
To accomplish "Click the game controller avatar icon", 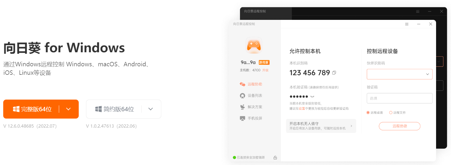I will (x=253, y=45).
